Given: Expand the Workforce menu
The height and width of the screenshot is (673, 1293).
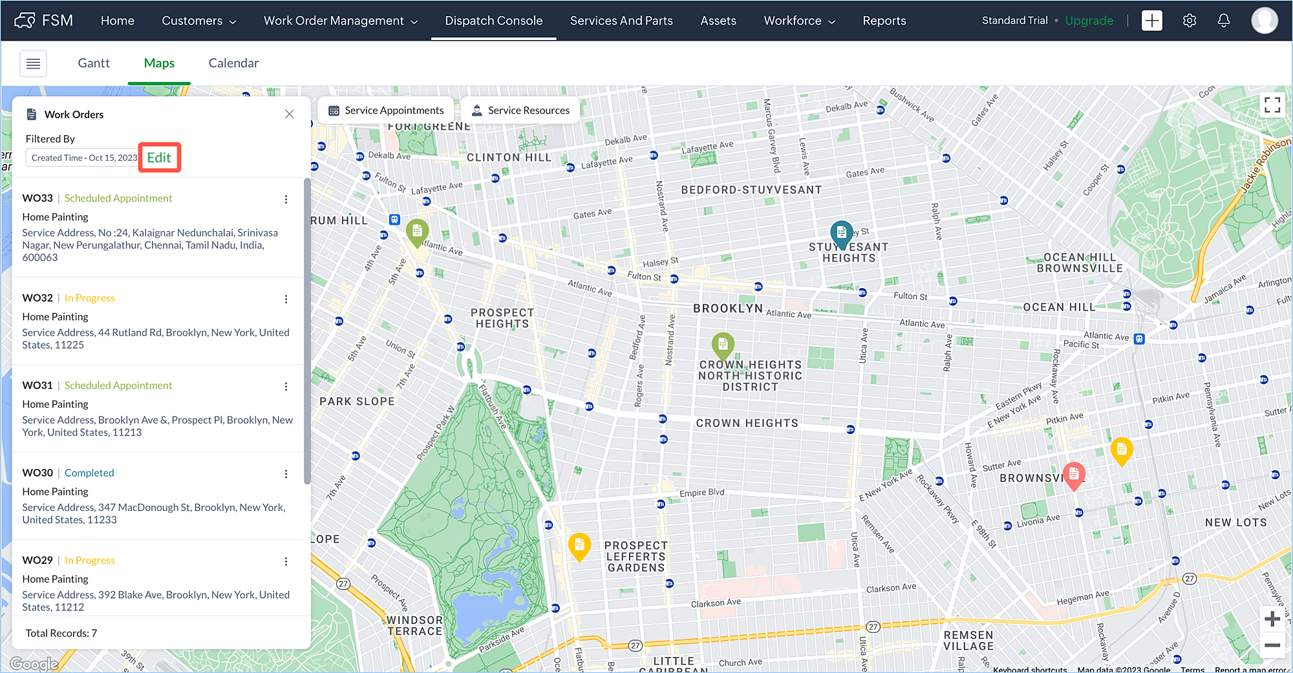Looking at the screenshot, I should click(800, 21).
